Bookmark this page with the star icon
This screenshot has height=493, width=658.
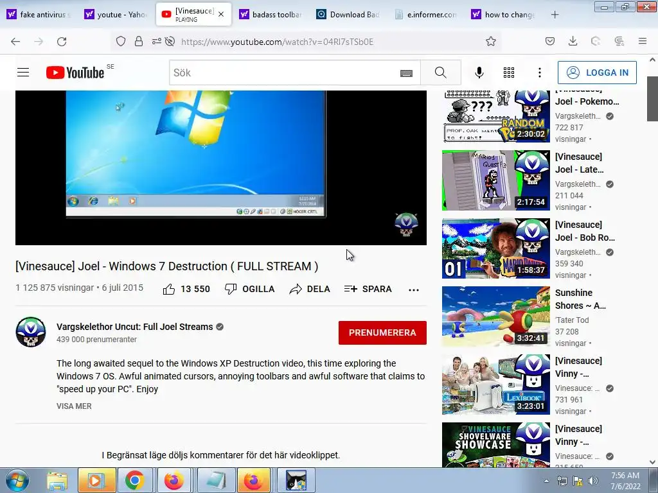[490, 42]
